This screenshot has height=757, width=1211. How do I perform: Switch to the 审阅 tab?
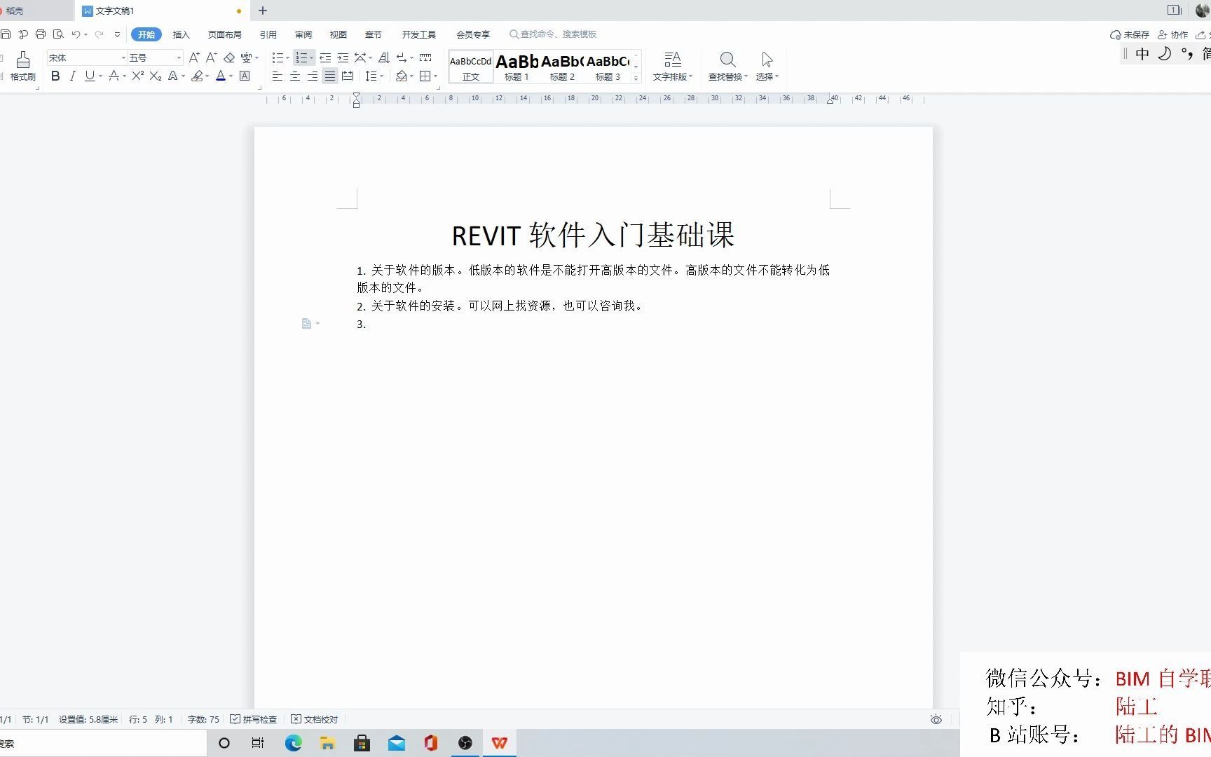(303, 34)
